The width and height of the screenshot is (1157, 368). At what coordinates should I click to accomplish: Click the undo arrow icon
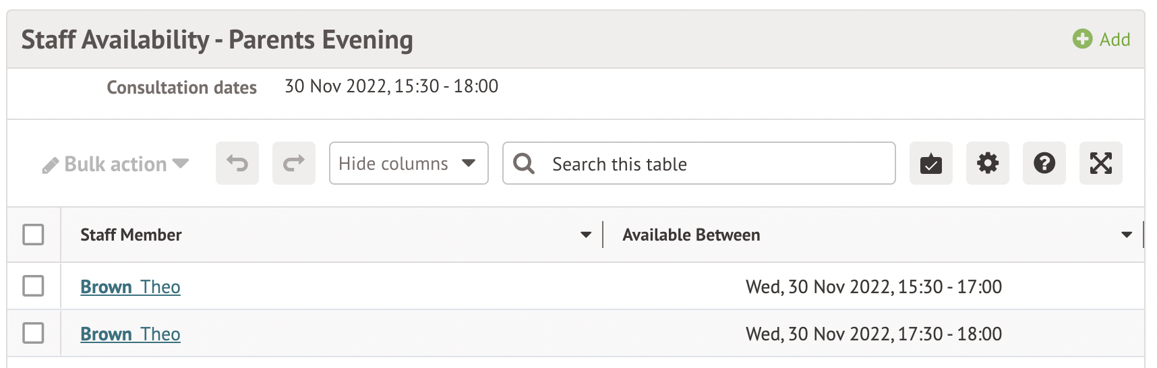pyautogui.click(x=237, y=163)
